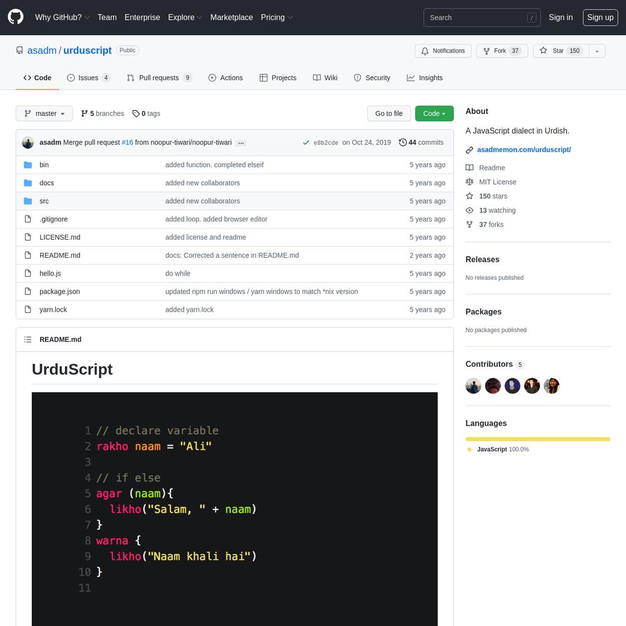Click the Star button
Viewport: 626px width, 626px height.
pyautogui.click(x=561, y=51)
